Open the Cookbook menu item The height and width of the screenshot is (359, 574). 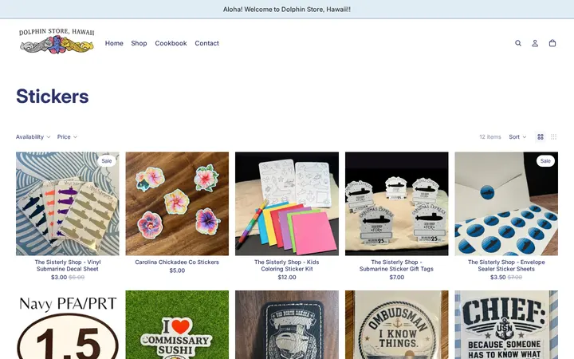171,43
